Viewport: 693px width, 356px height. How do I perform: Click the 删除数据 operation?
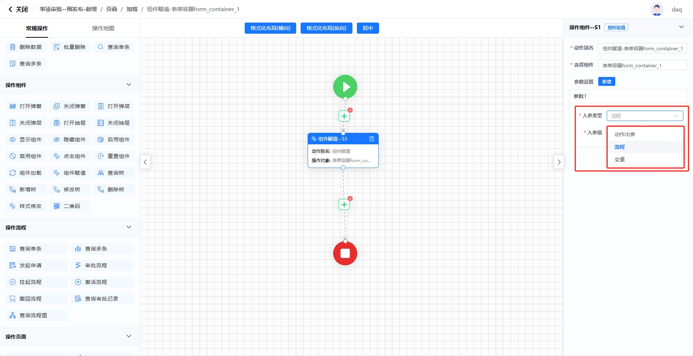tap(26, 47)
